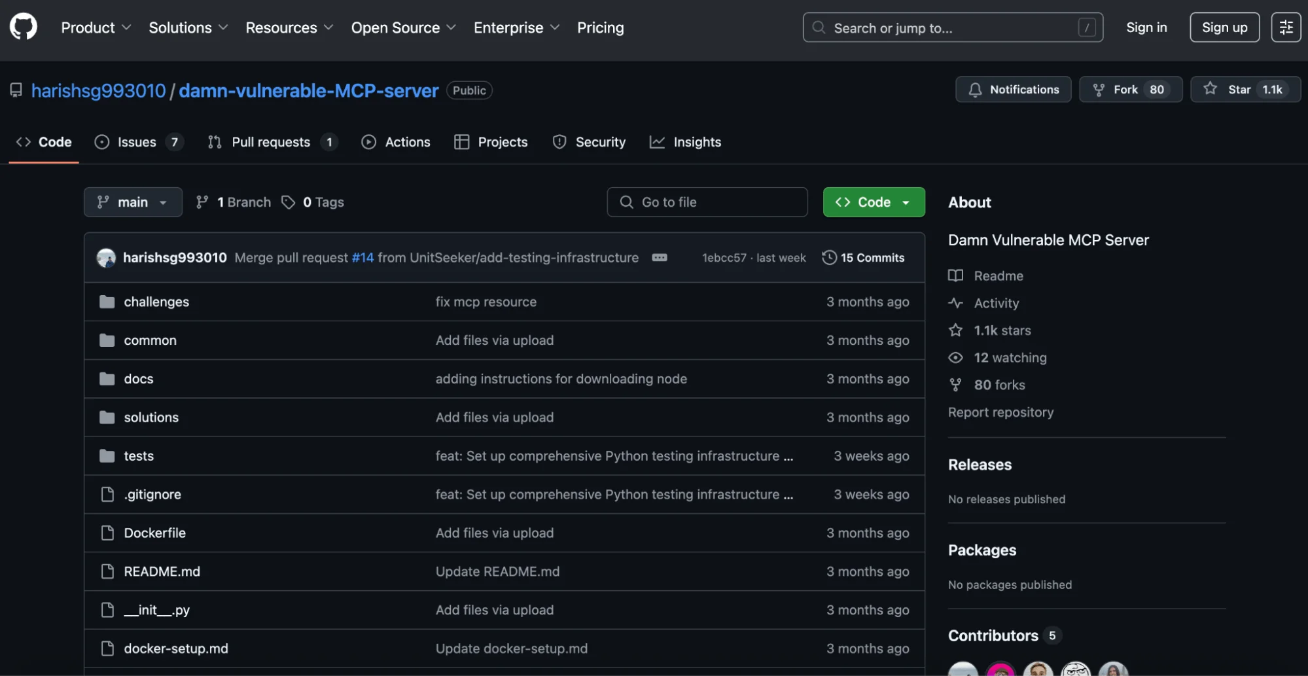1308x676 pixels.
Task: Open the GitHub homepage logo
Action: pyautogui.click(x=24, y=27)
